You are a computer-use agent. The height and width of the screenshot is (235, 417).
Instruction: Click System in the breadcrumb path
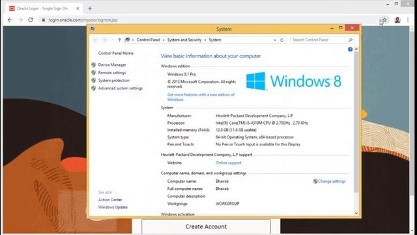(x=215, y=40)
